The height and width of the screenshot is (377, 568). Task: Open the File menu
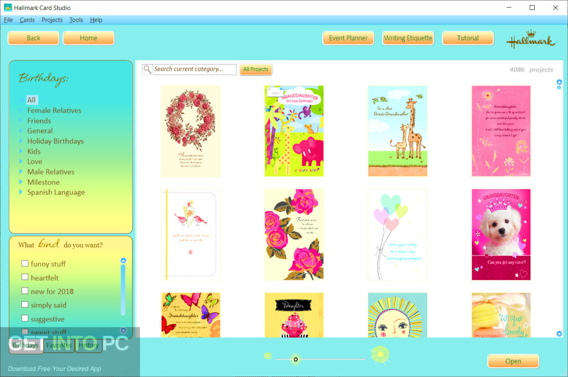click(8, 20)
